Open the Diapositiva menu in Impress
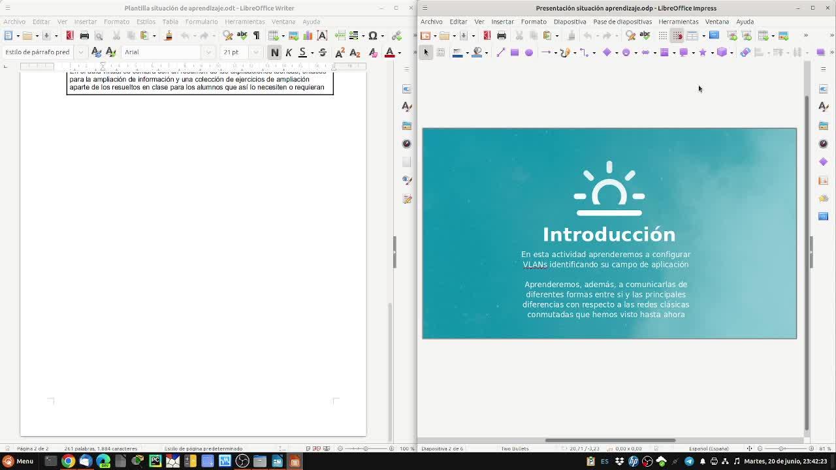 [570, 22]
